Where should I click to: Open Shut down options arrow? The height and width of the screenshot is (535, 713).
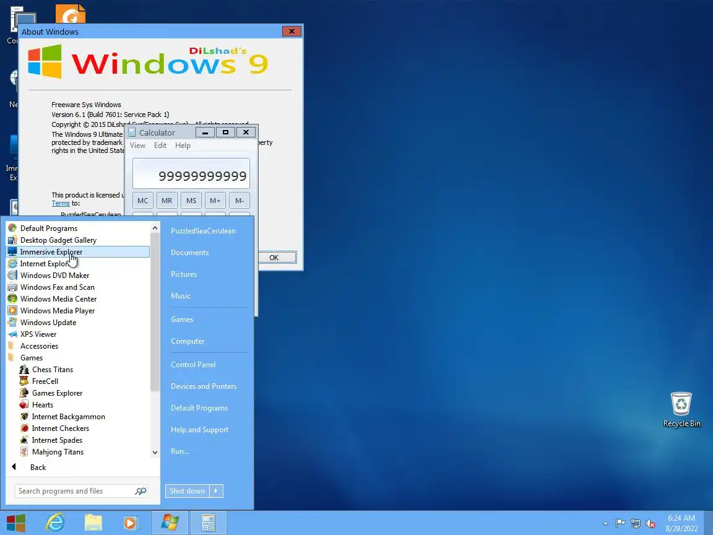pos(217,491)
